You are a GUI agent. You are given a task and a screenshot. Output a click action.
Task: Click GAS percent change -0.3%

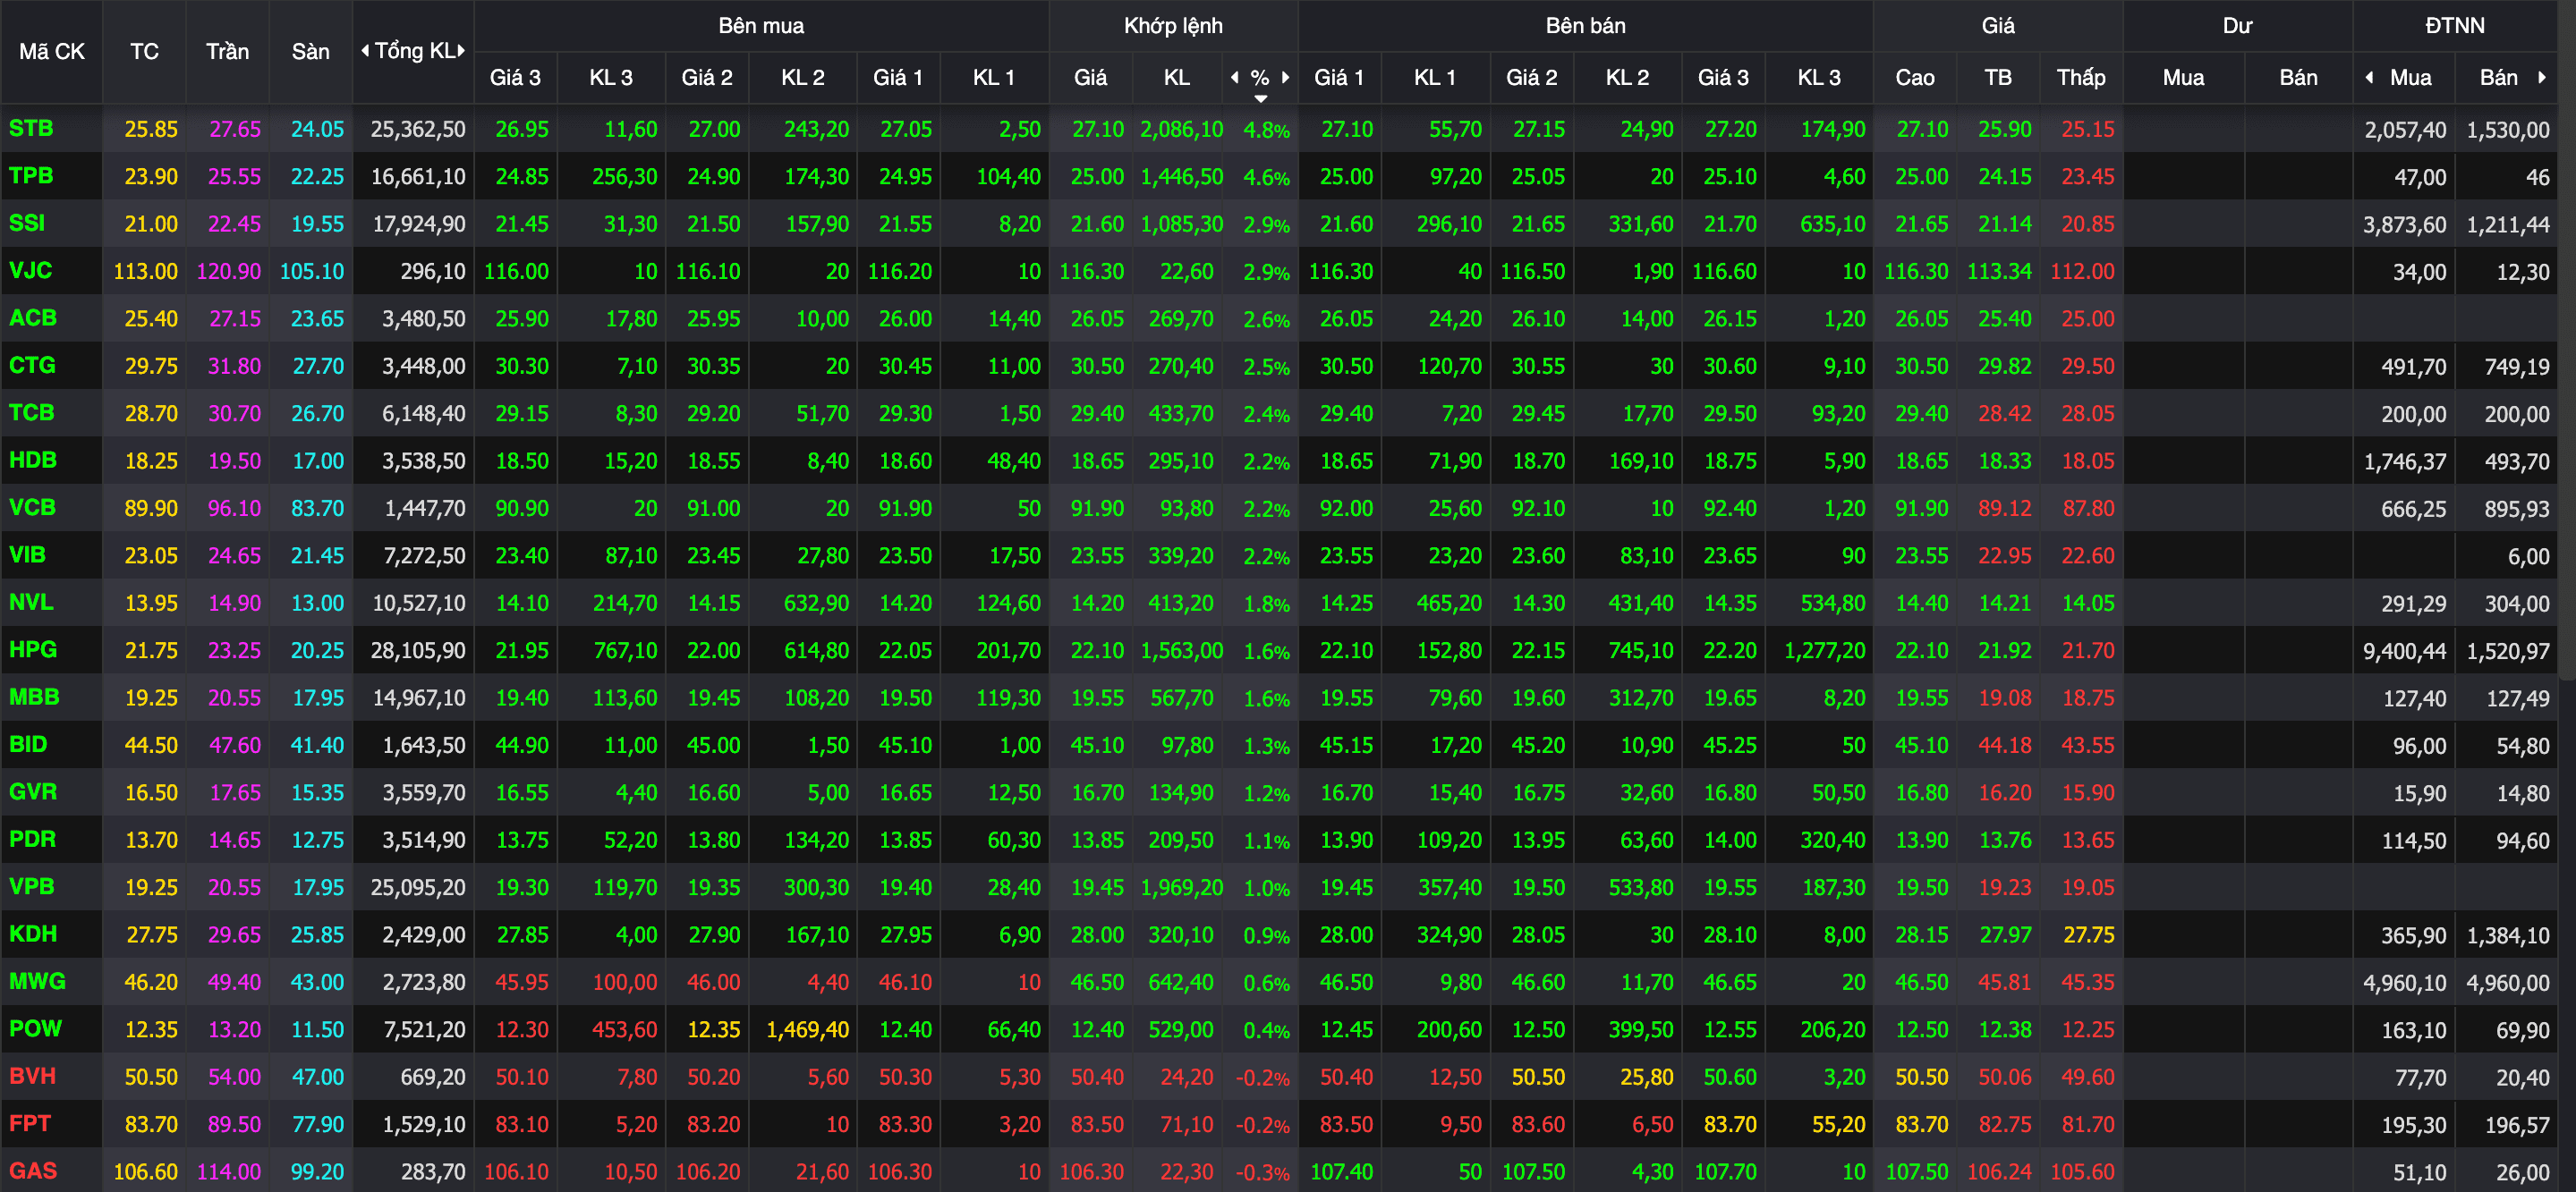point(1262,1172)
